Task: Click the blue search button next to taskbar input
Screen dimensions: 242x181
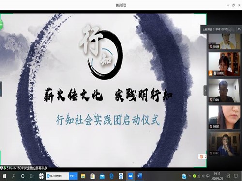Action: [x=74, y=176]
